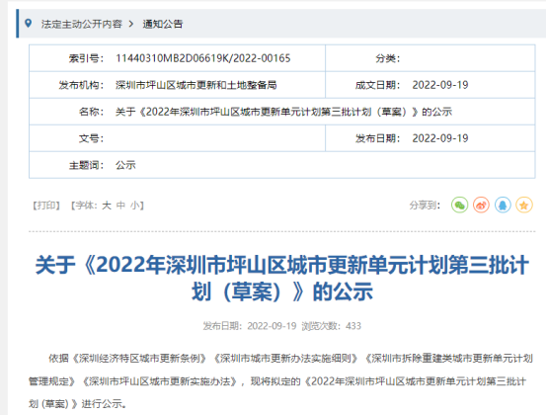
Task: Set font size to 中
Action: pos(120,206)
